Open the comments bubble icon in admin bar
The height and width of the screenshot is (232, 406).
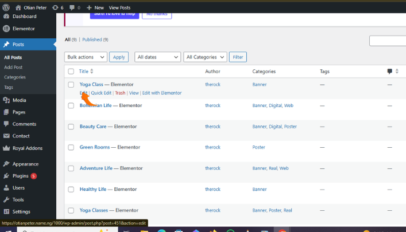[72, 7]
